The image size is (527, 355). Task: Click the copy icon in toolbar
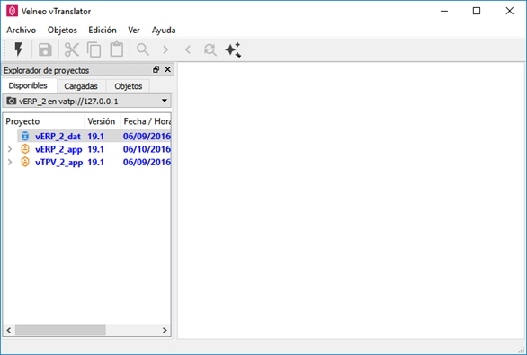click(94, 49)
